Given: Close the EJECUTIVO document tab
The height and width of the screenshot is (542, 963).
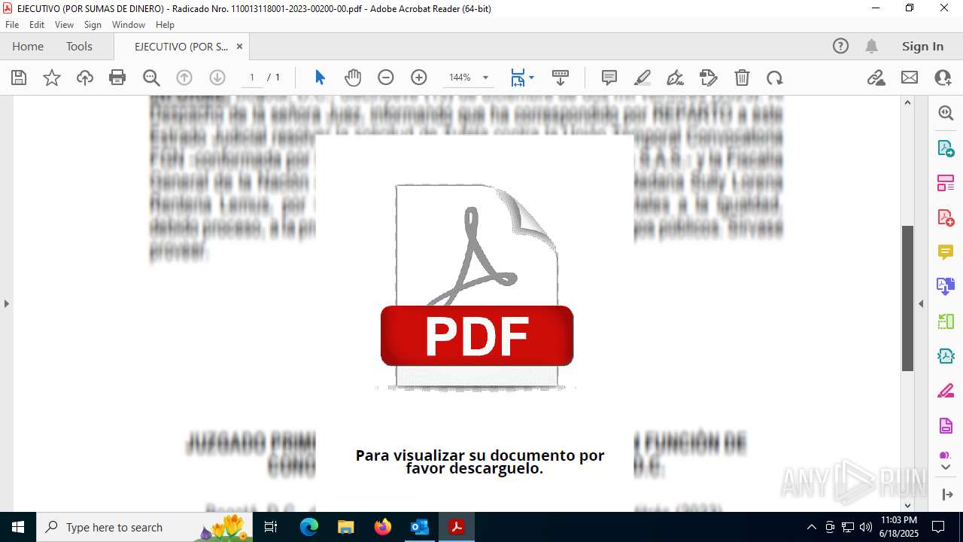Looking at the screenshot, I should coord(239,46).
